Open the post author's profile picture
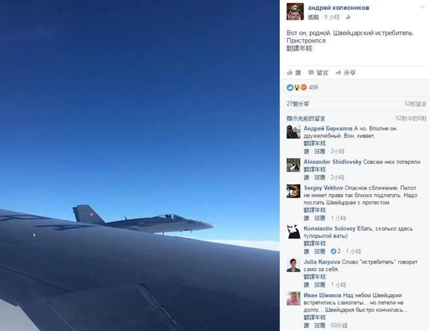430x331 pixels. (x=295, y=12)
